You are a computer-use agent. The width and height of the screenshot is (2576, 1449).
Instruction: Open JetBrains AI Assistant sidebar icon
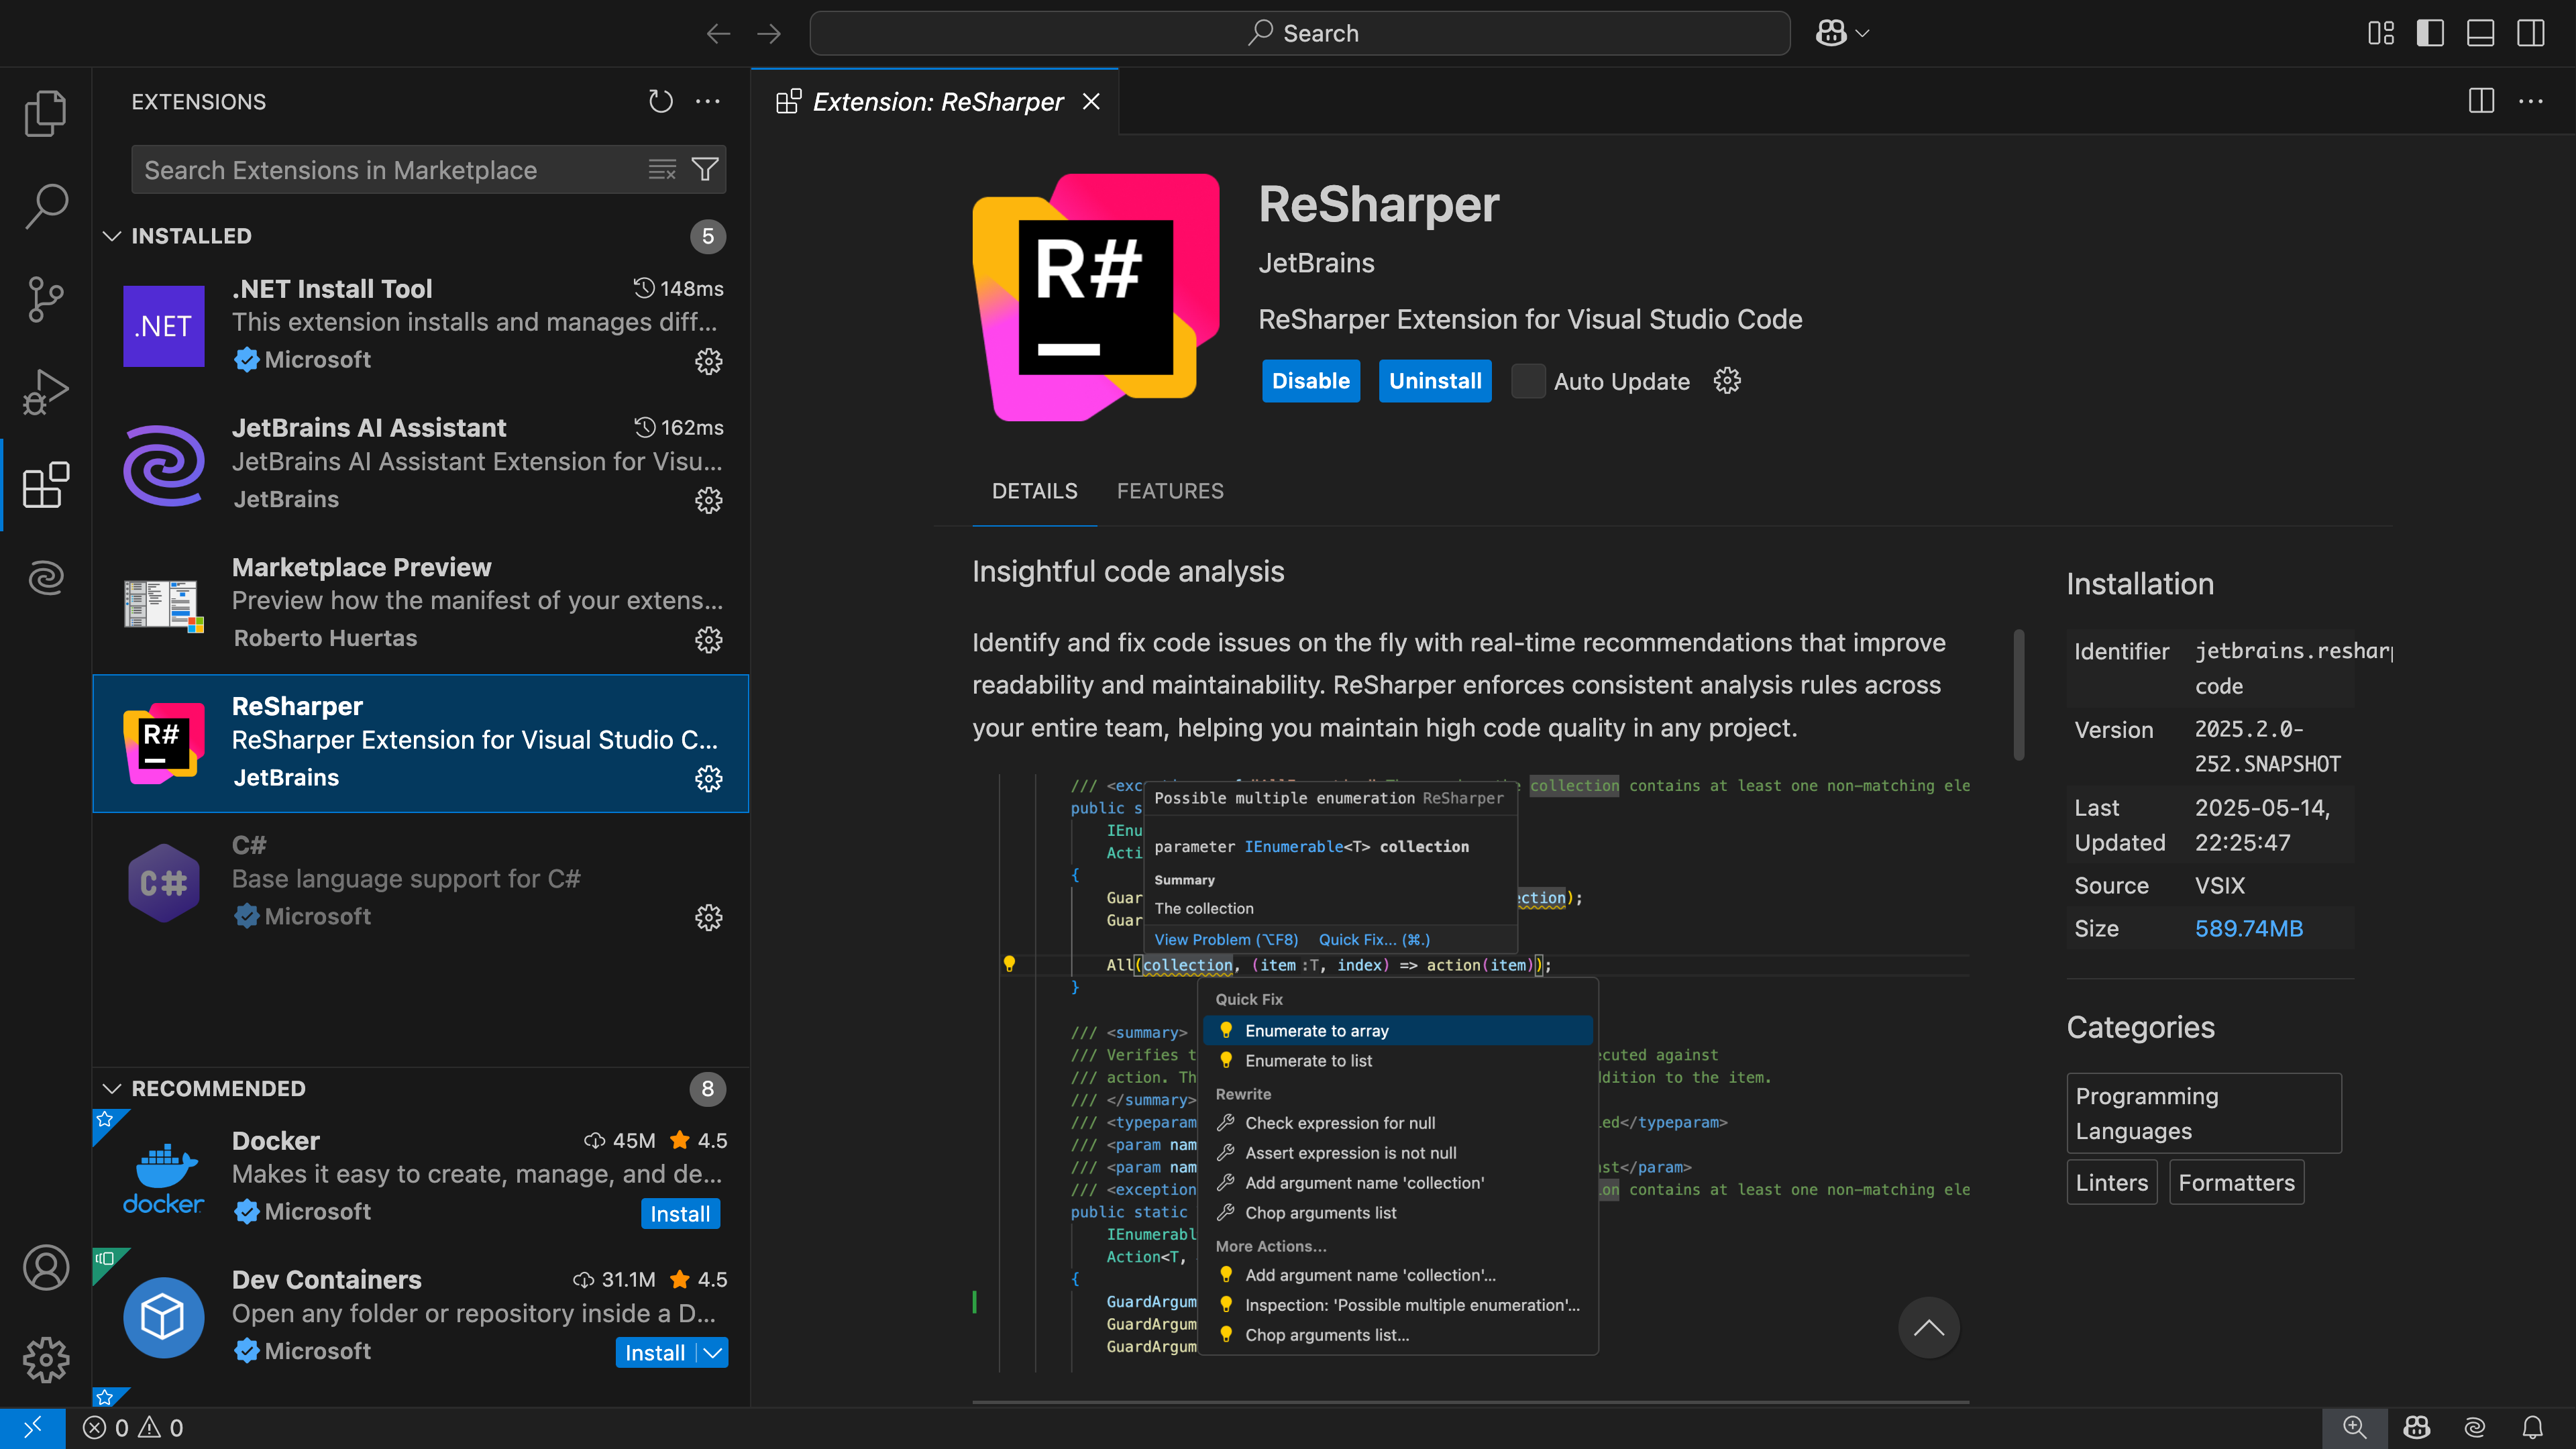pos(46,577)
